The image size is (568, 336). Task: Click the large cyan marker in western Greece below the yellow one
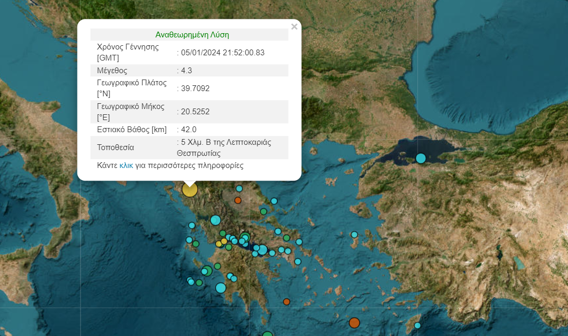click(x=215, y=220)
